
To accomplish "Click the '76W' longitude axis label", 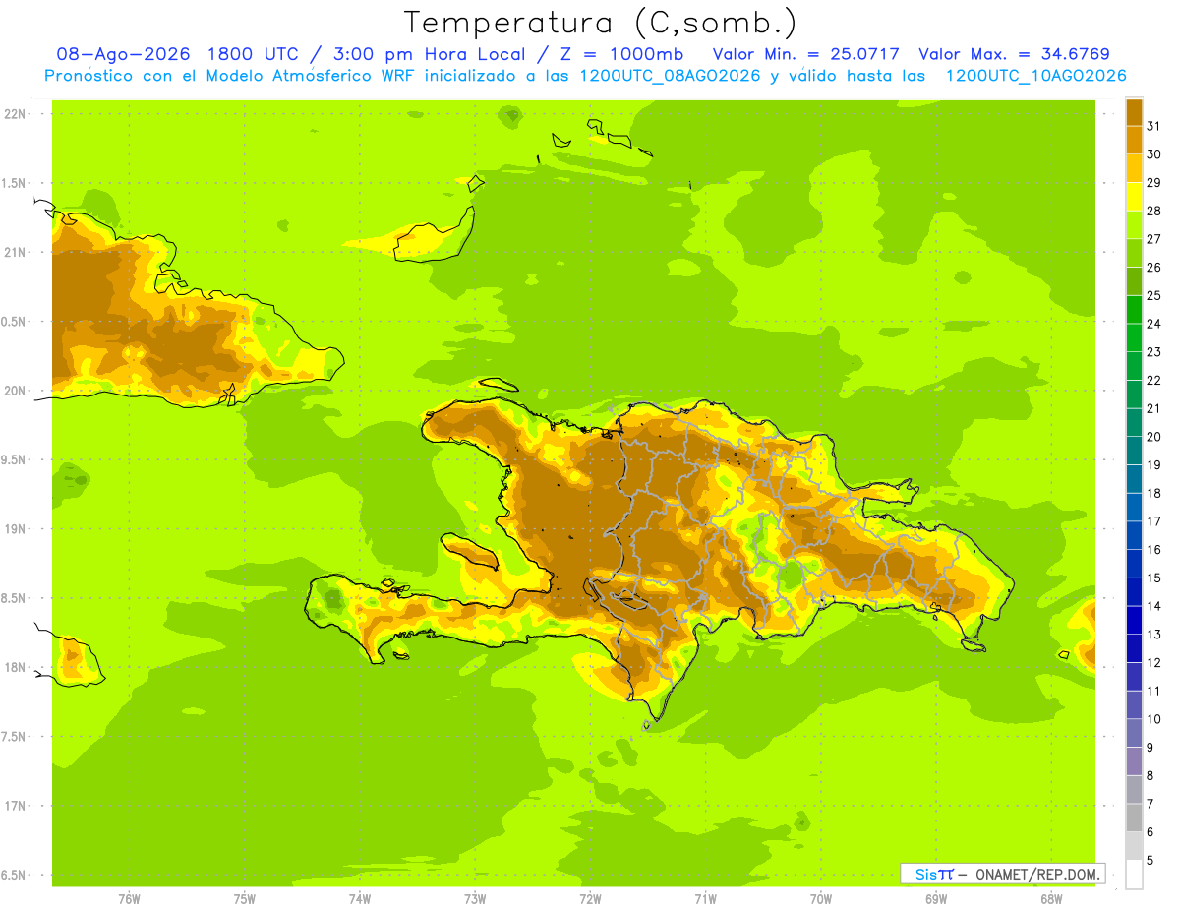I will click(x=129, y=899).
